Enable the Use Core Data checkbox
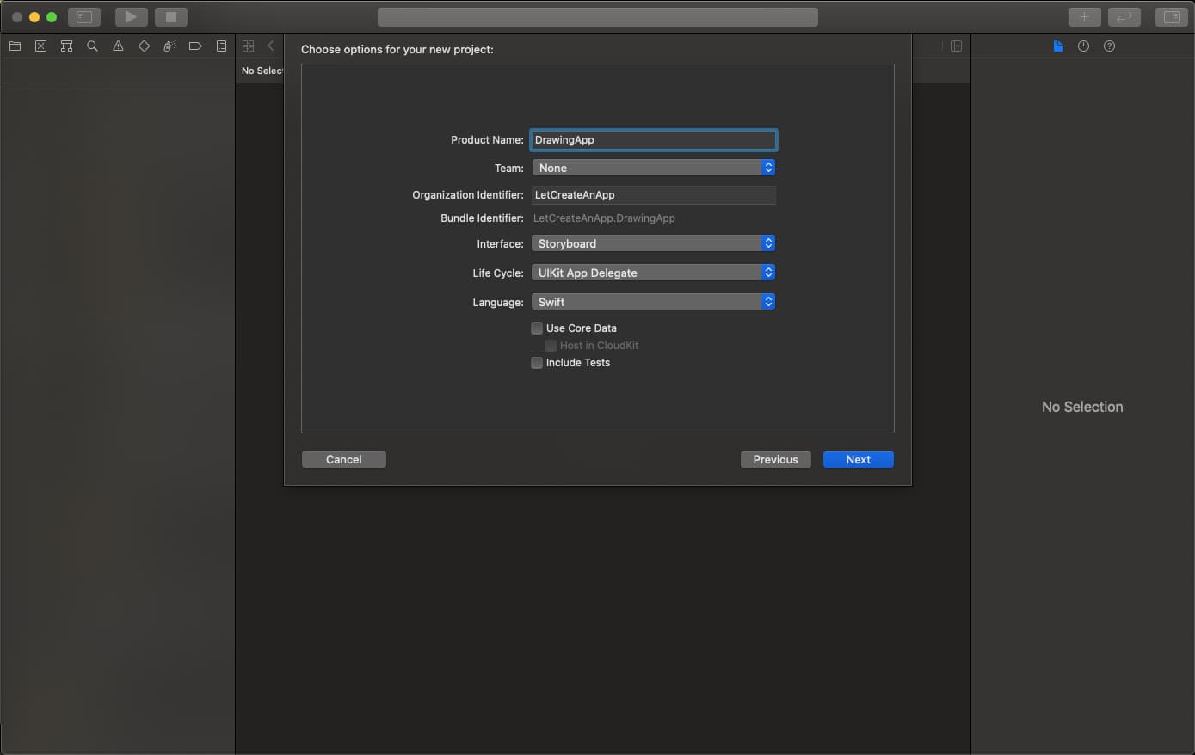 tap(536, 328)
